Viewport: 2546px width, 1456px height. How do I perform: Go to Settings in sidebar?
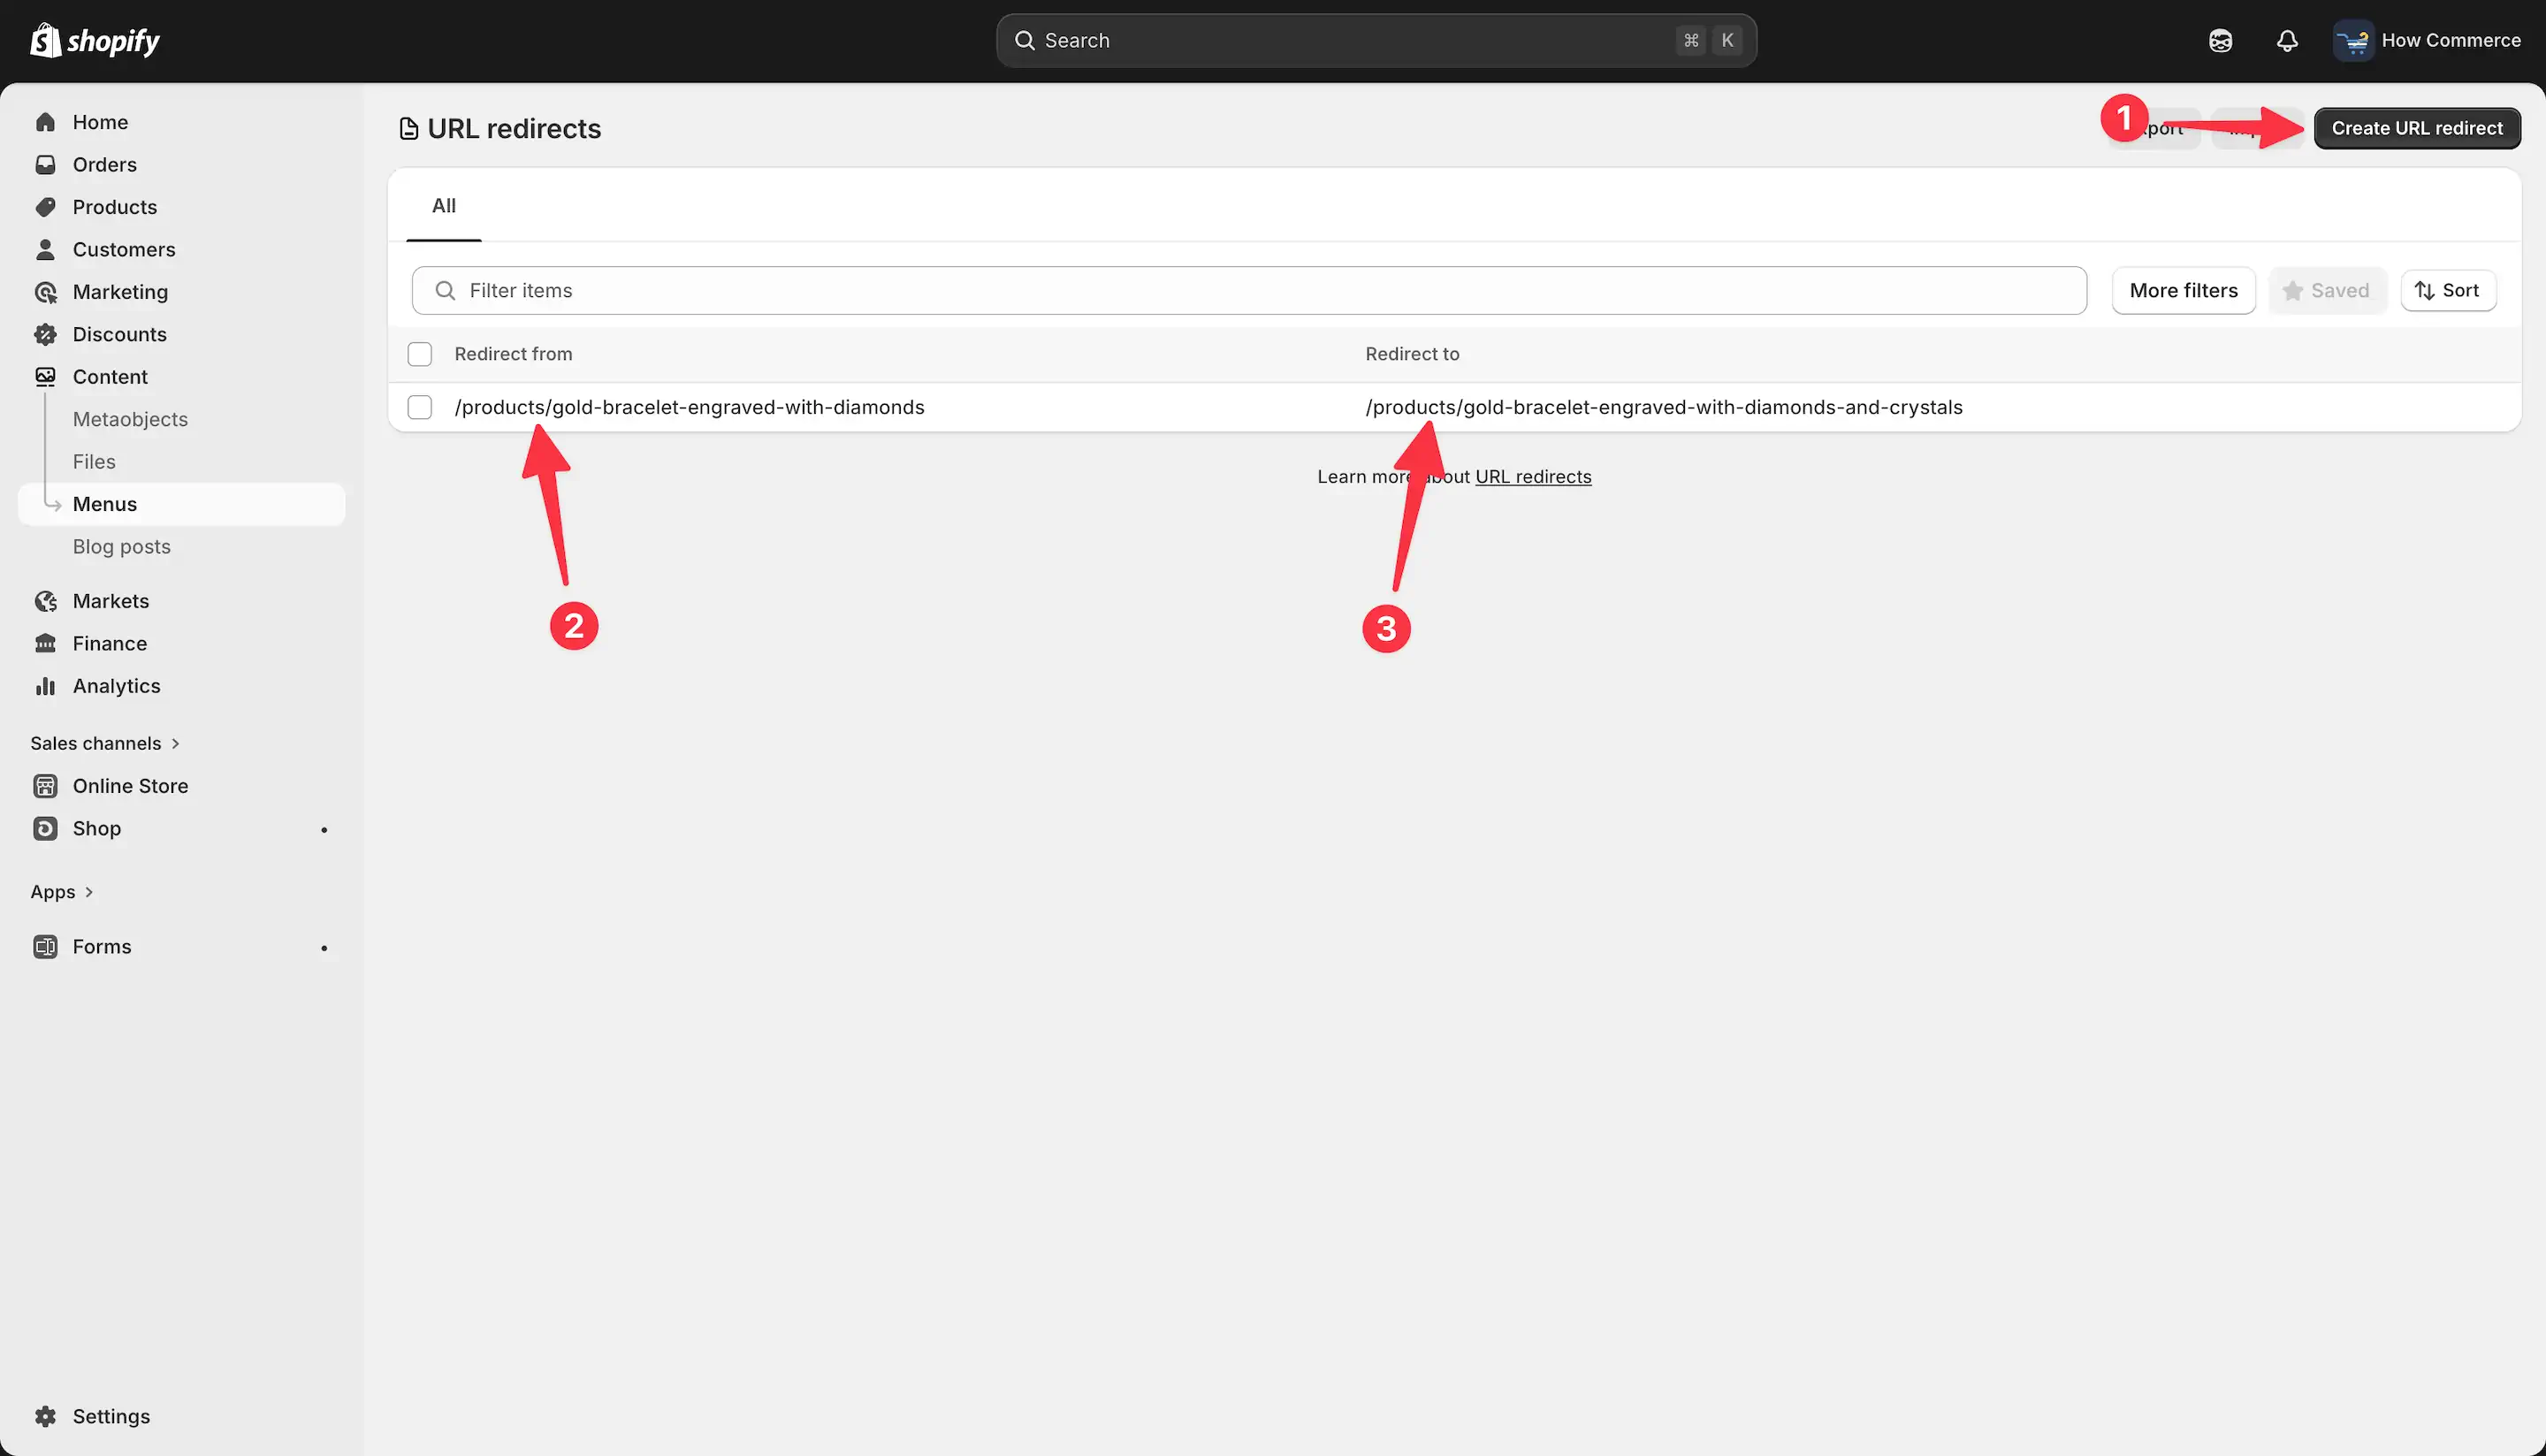tap(111, 1416)
